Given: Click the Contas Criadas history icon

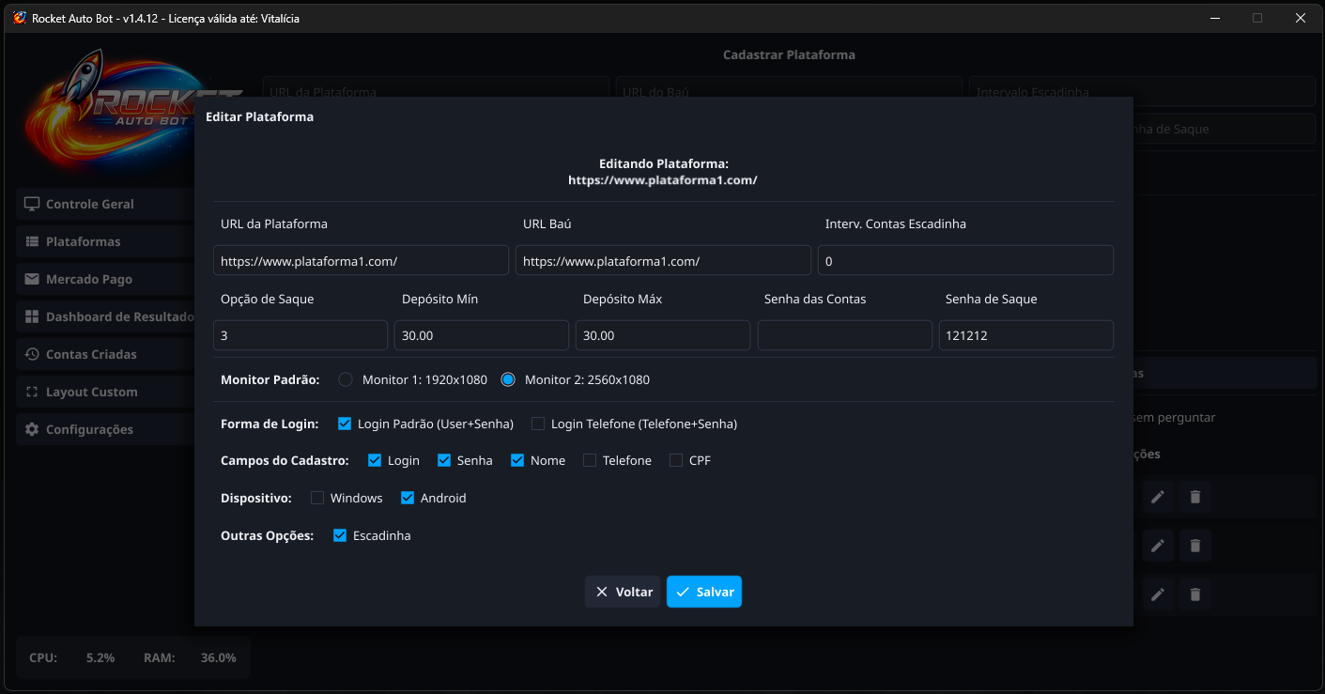Looking at the screenshot, I should click(x=32, y=354).
